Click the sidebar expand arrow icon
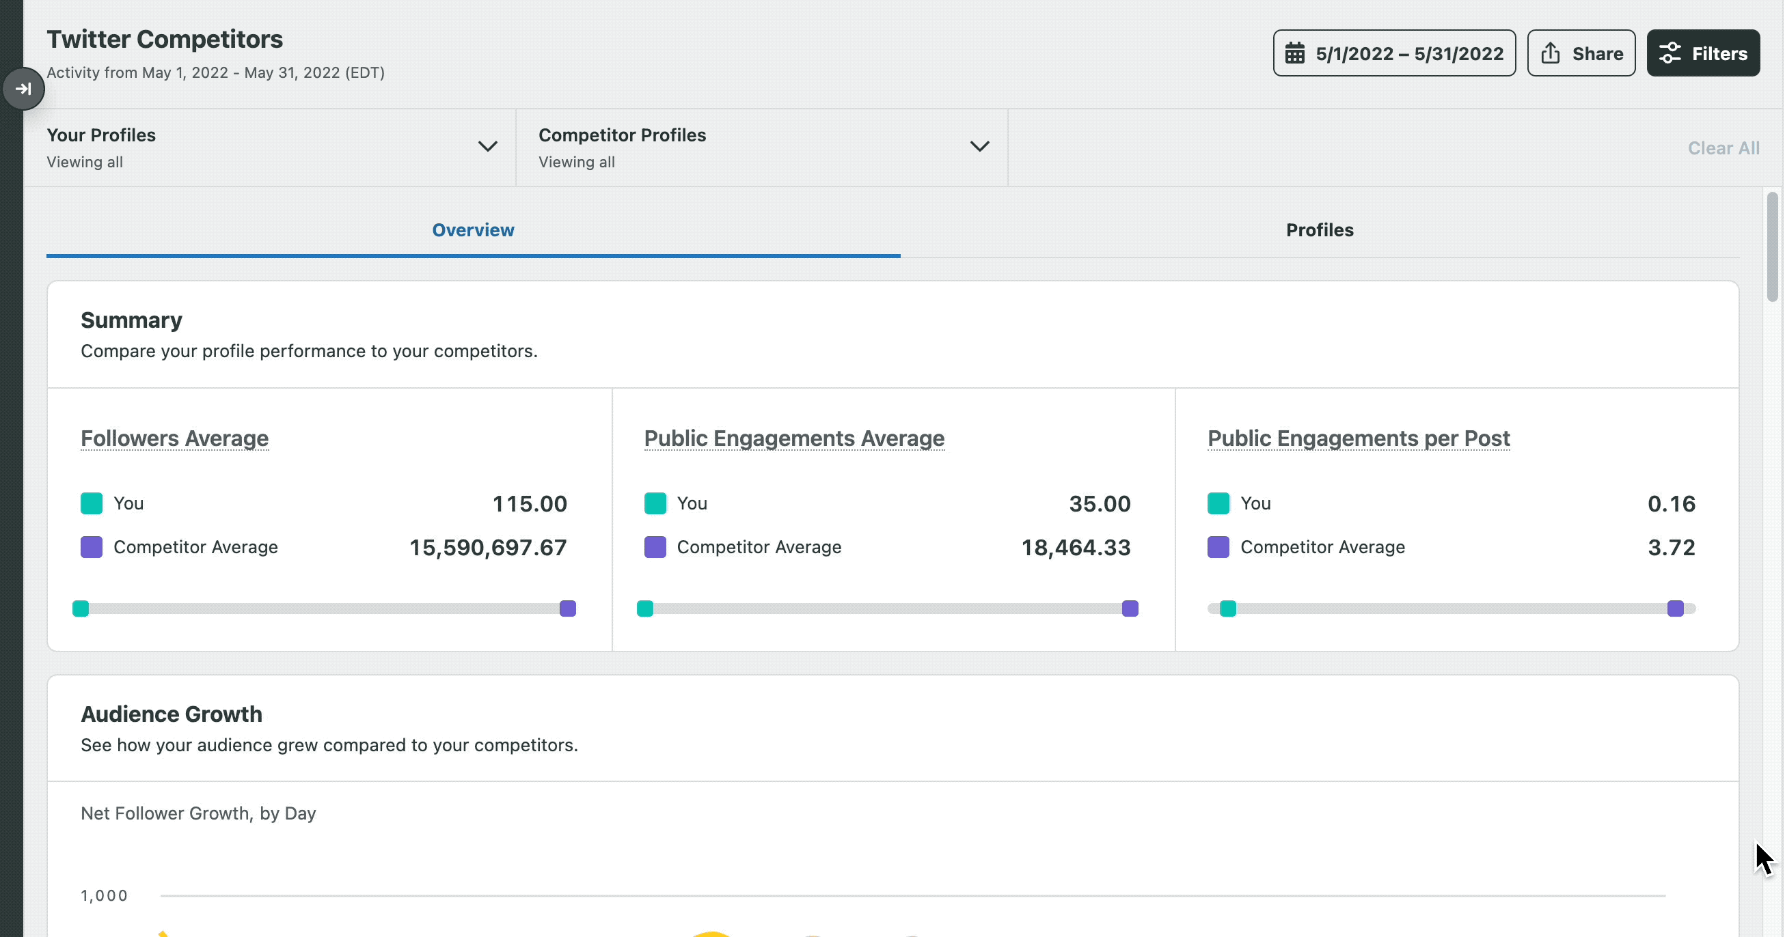The image size is (1785, 937). coord(23,89)
